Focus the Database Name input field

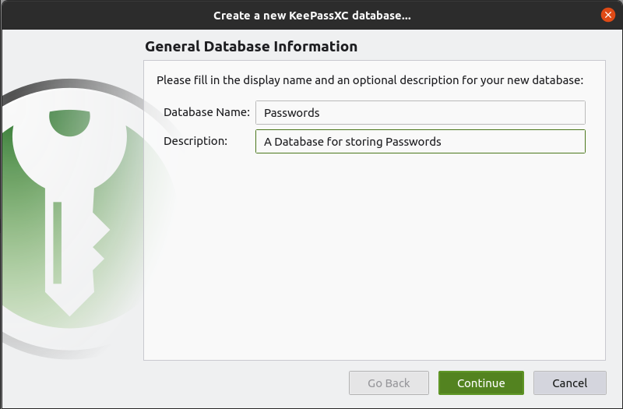(420, 112)
